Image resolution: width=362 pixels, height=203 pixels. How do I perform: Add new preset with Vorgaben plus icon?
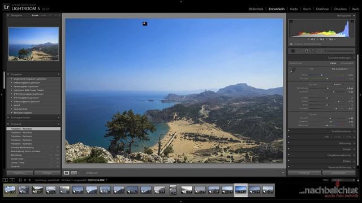click(x=58, y=74)
